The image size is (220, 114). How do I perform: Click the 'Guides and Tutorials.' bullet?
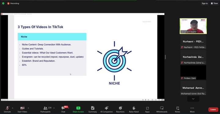coord(33,49)
